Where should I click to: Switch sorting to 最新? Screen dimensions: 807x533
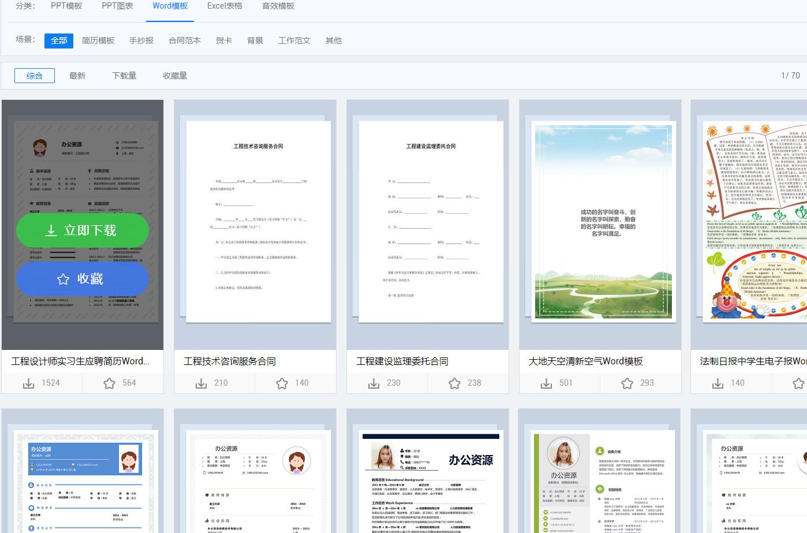click(x=77, y=75)
